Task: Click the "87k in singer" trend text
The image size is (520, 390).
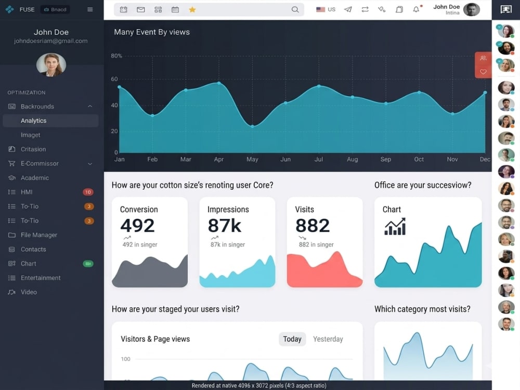Action: coord(228,244)
